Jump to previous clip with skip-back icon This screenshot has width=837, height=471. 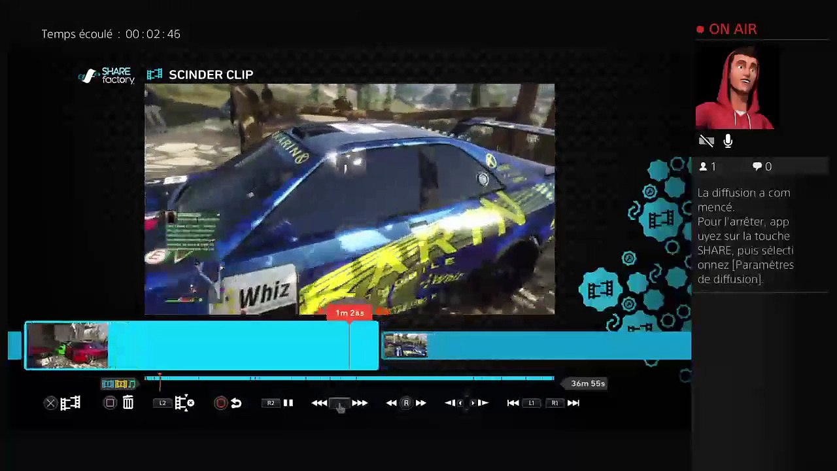coord(513,403)
